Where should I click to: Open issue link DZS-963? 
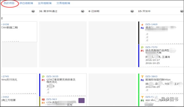52,99
